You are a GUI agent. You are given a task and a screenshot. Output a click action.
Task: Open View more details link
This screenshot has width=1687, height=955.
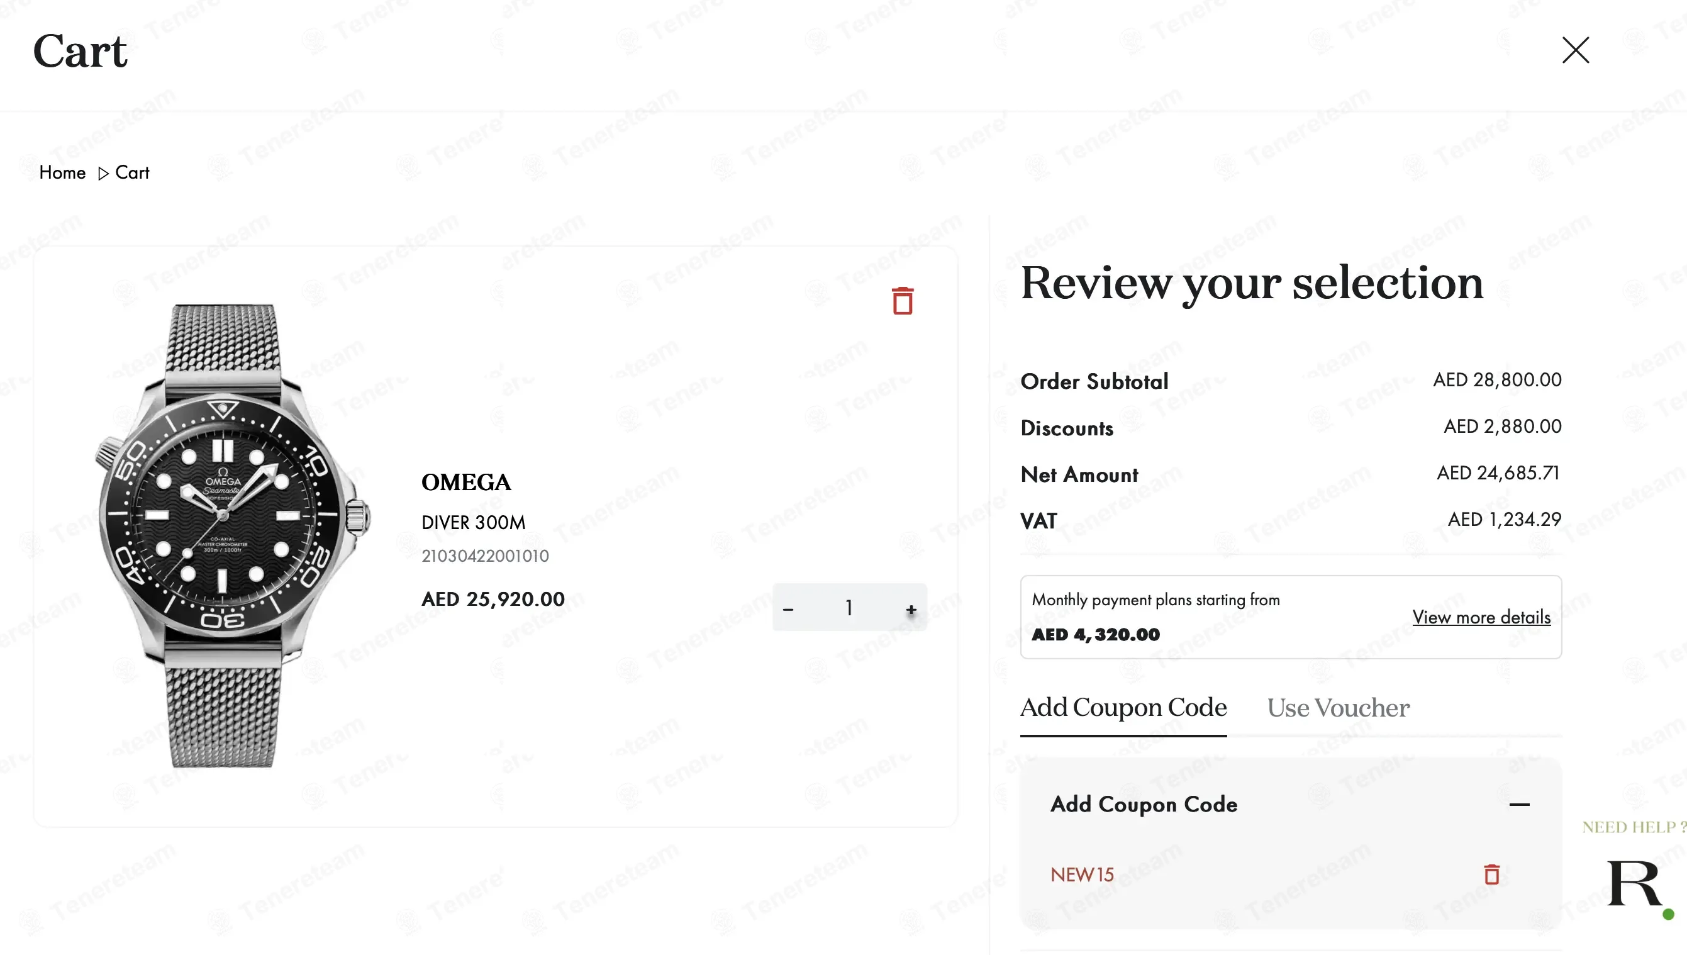click(x=1481, y=617)
